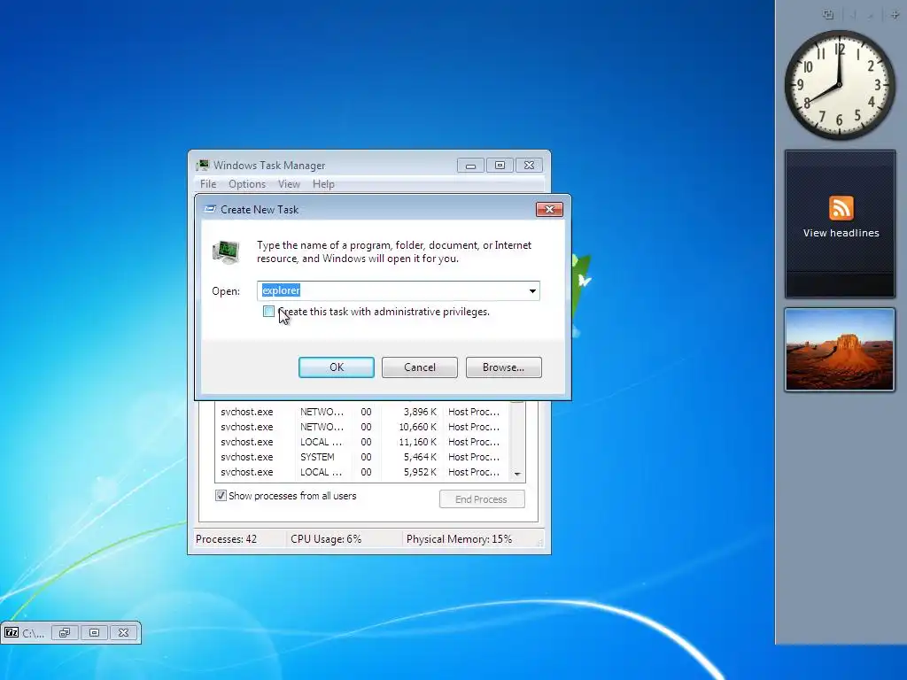This screenshot has width=907, height=680.
Task: Maximize the Windows Task Manager window
Action: pyautogui.click(x=500, y=166)
